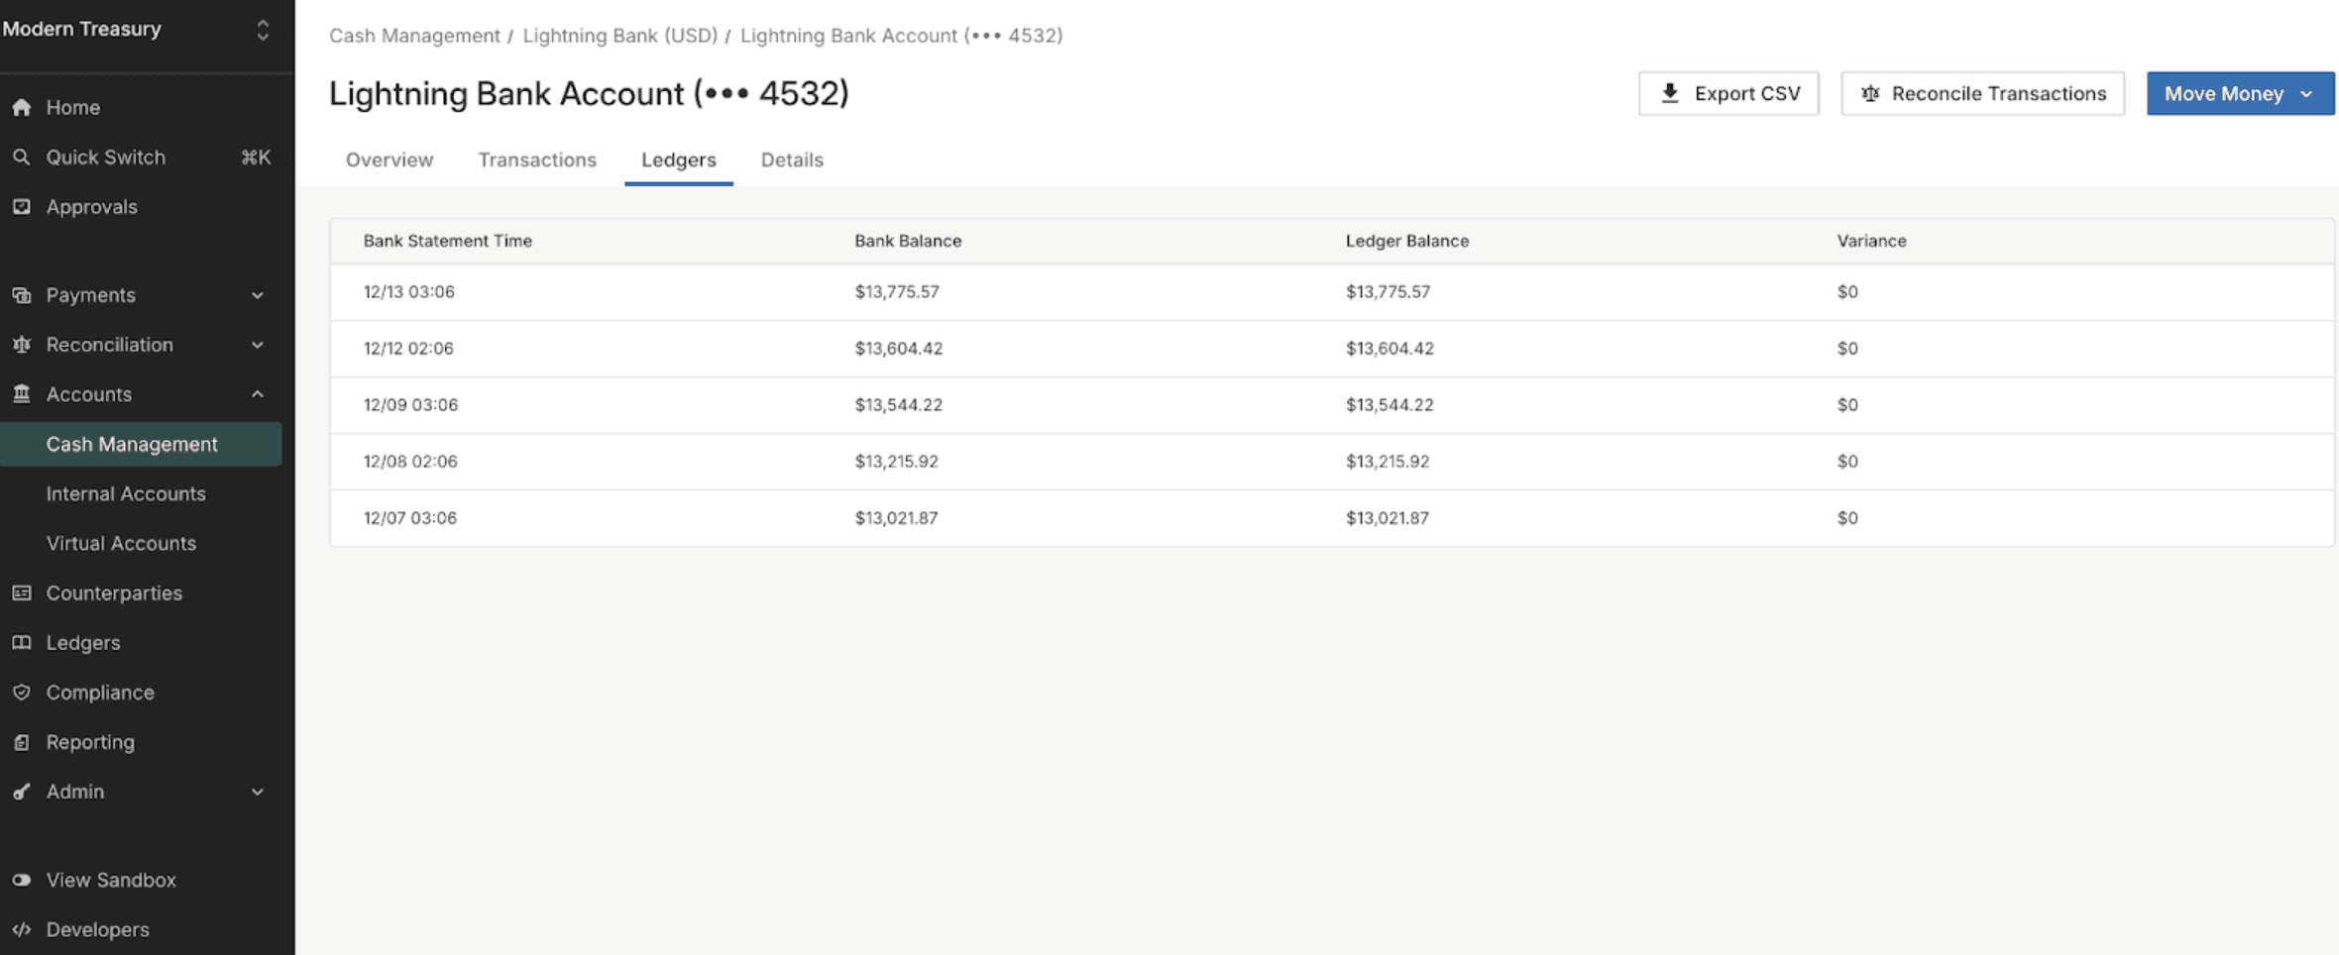Open the Reporting section icon
This screenshot has height=955, width=2339.
point(22,741)
